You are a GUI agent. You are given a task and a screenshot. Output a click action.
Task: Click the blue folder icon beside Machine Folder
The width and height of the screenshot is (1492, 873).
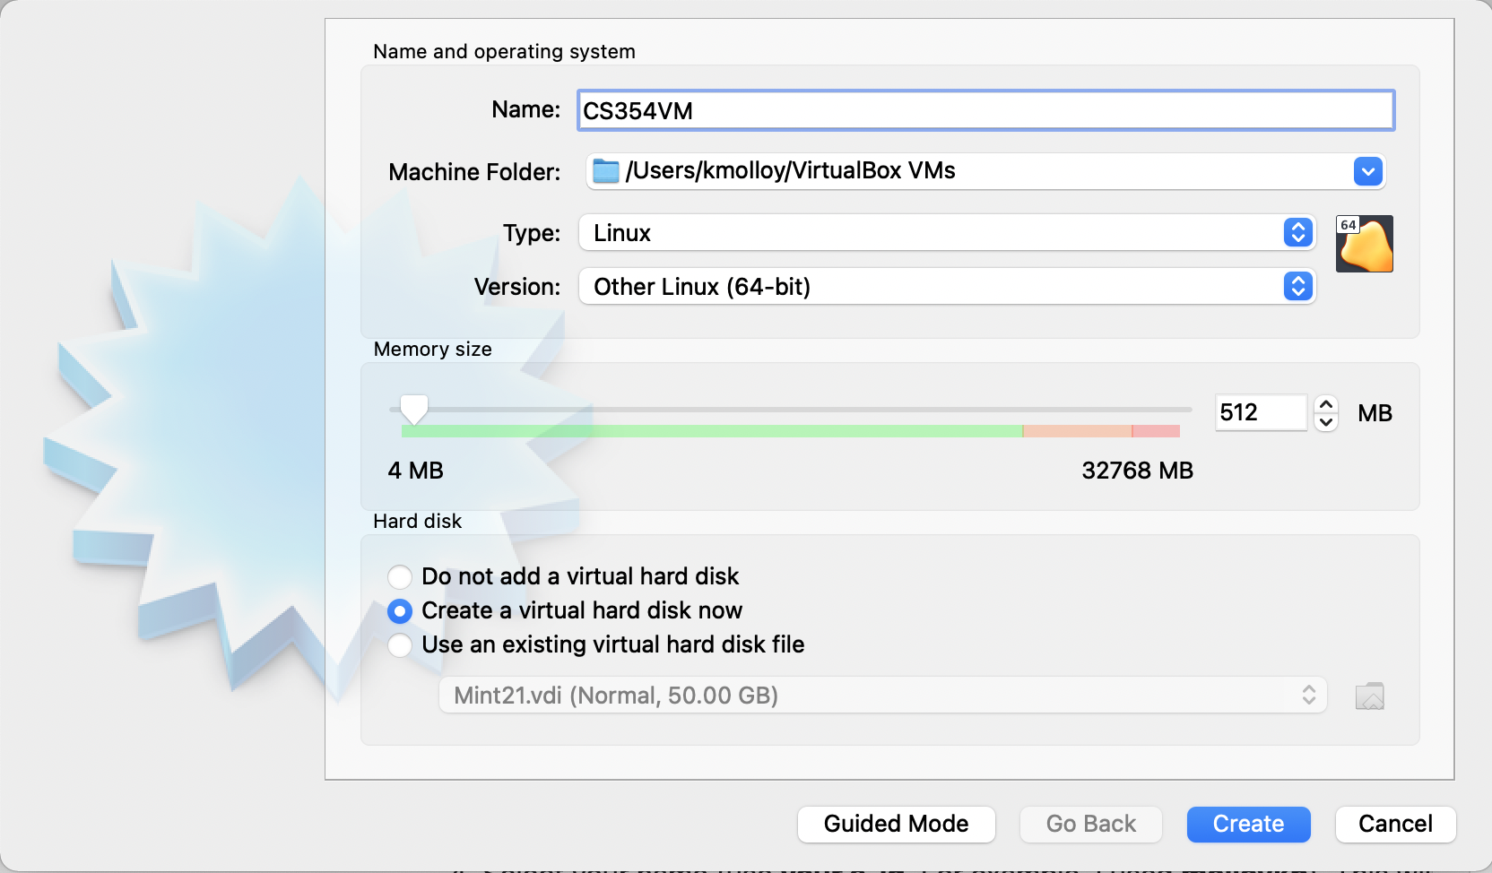click(x=605, y=170)
